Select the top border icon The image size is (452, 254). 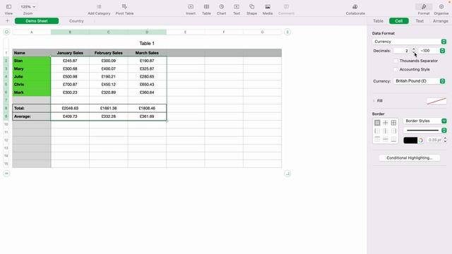[x=377, y=140]
